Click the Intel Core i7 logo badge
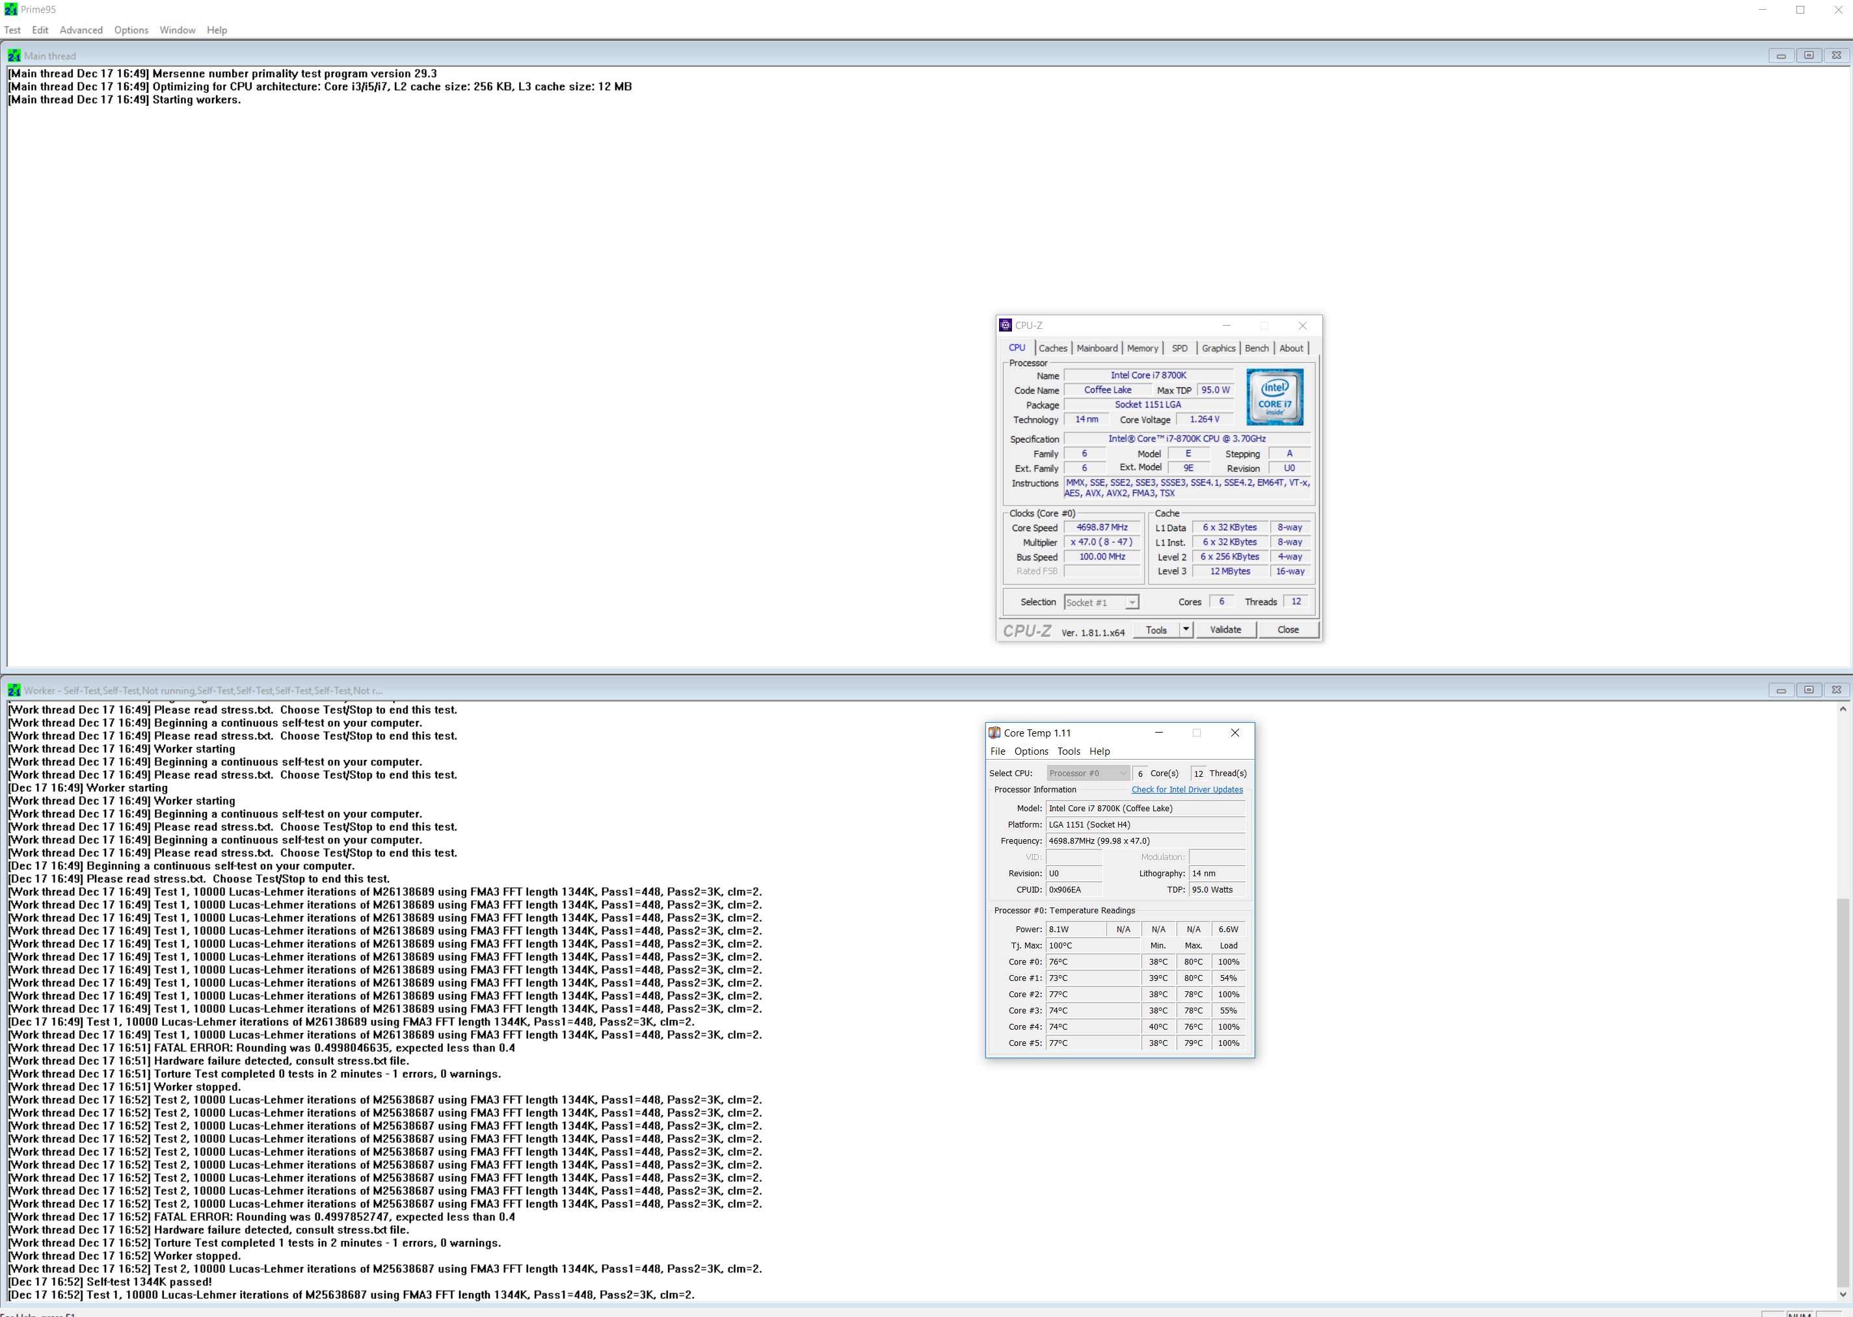The image size is (1853, 1317). pos(1275,397)
